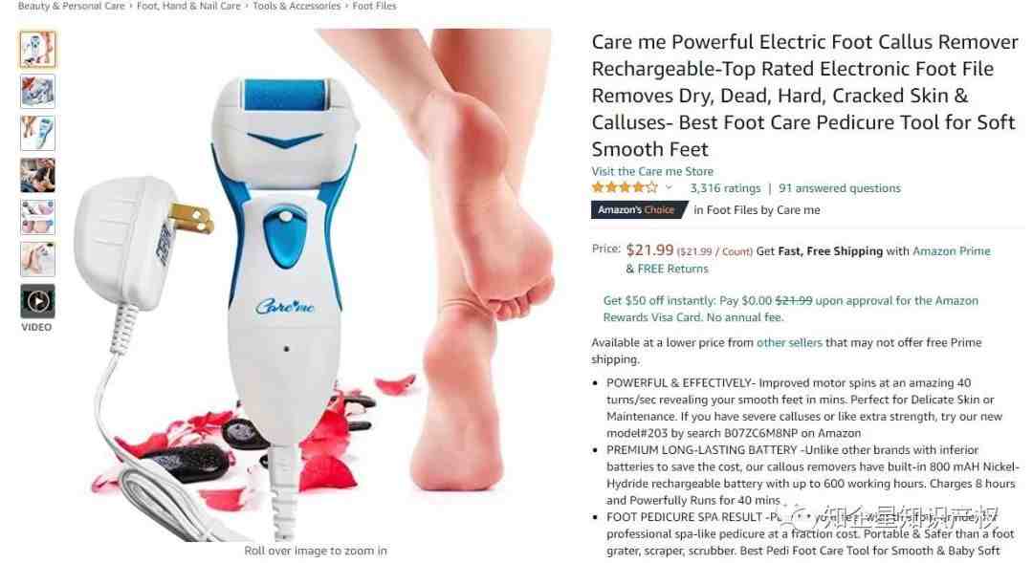
Task: Open the 91 answered questions link
Action: (840, 188)
